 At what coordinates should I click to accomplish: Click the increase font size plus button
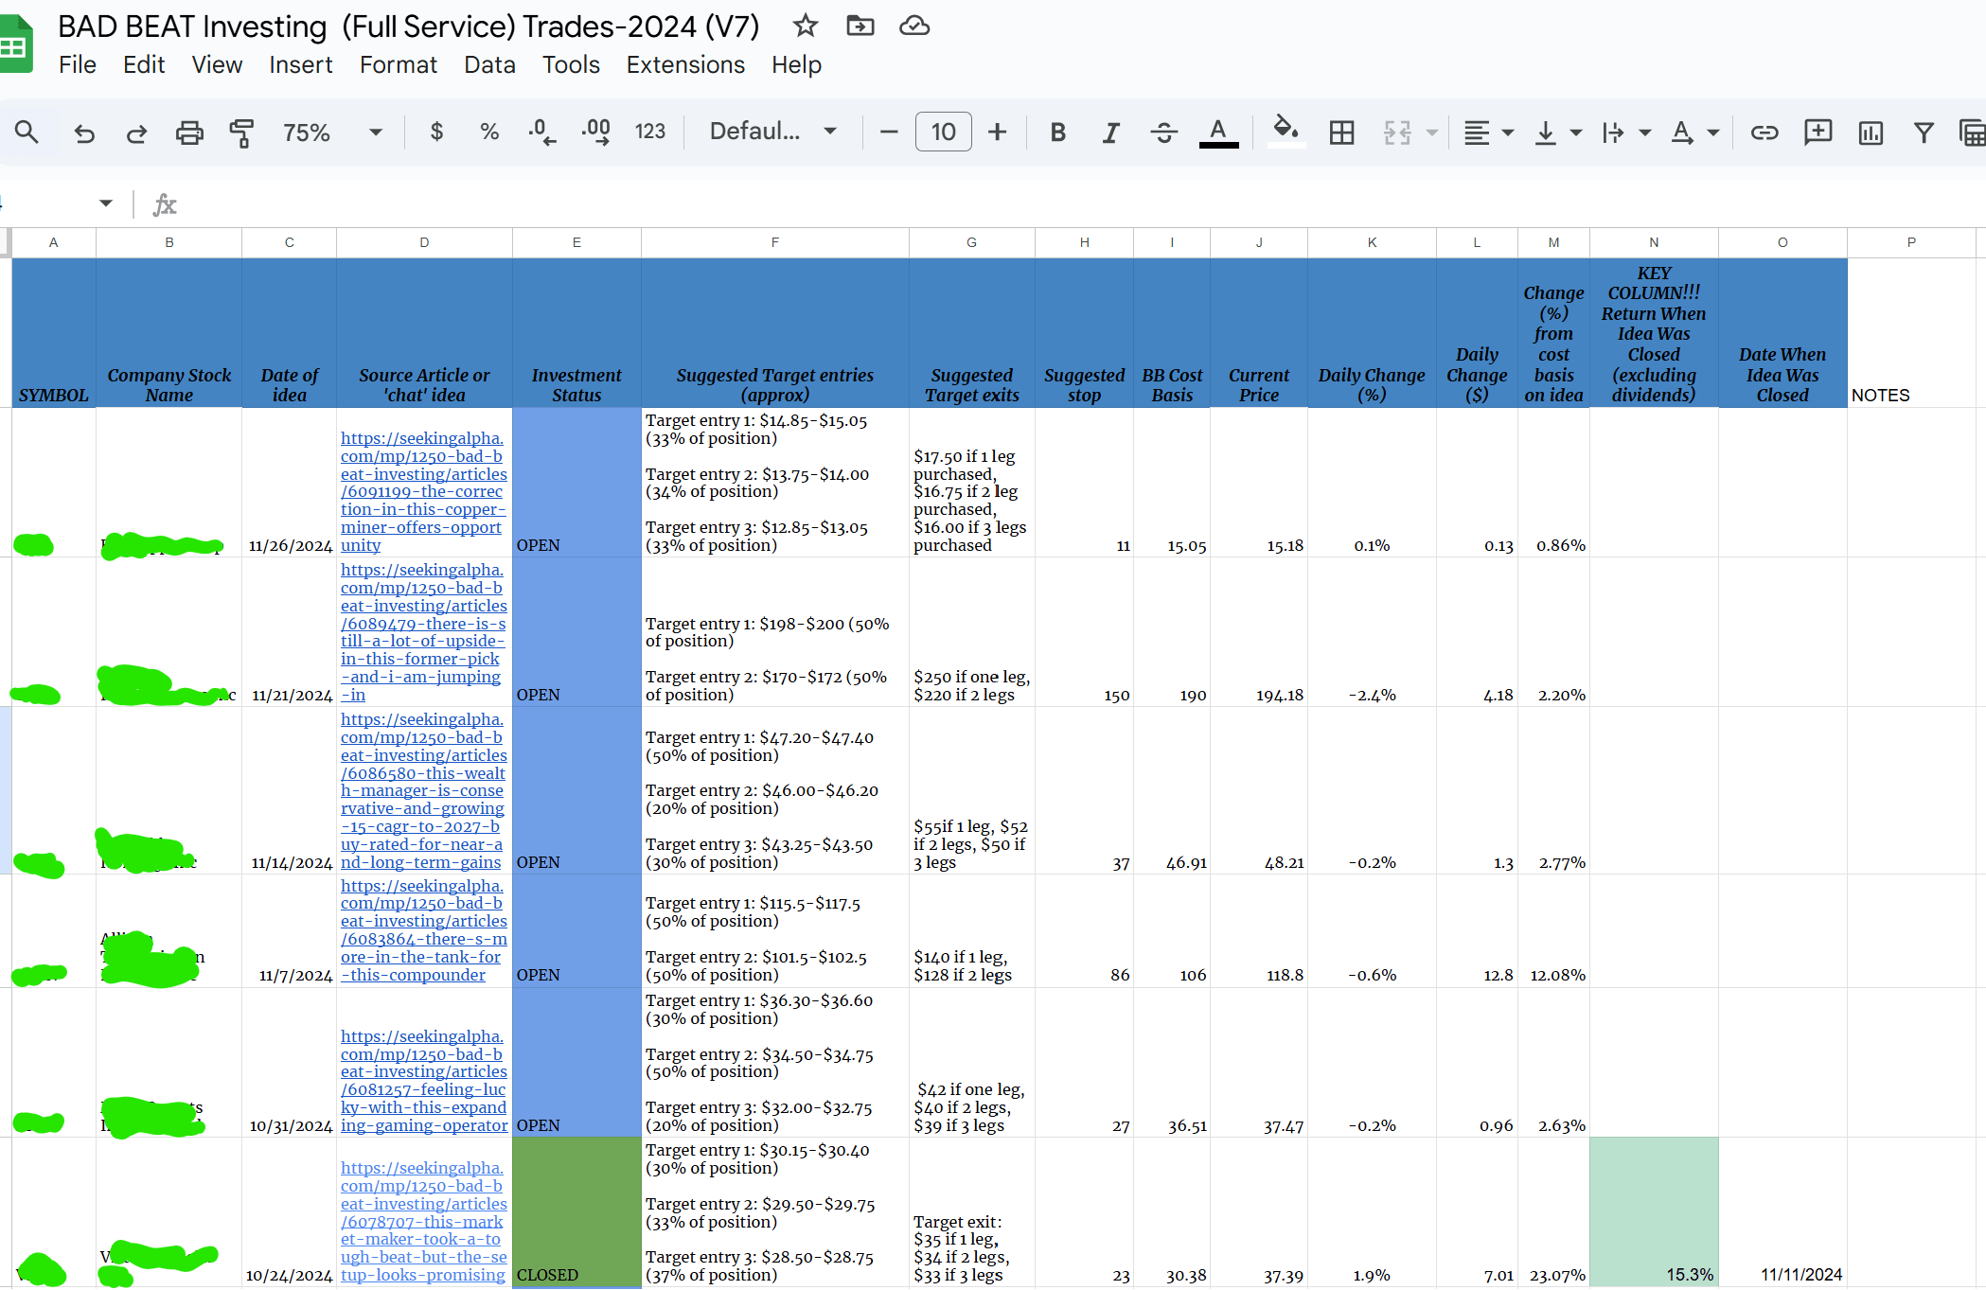[997, 133]
